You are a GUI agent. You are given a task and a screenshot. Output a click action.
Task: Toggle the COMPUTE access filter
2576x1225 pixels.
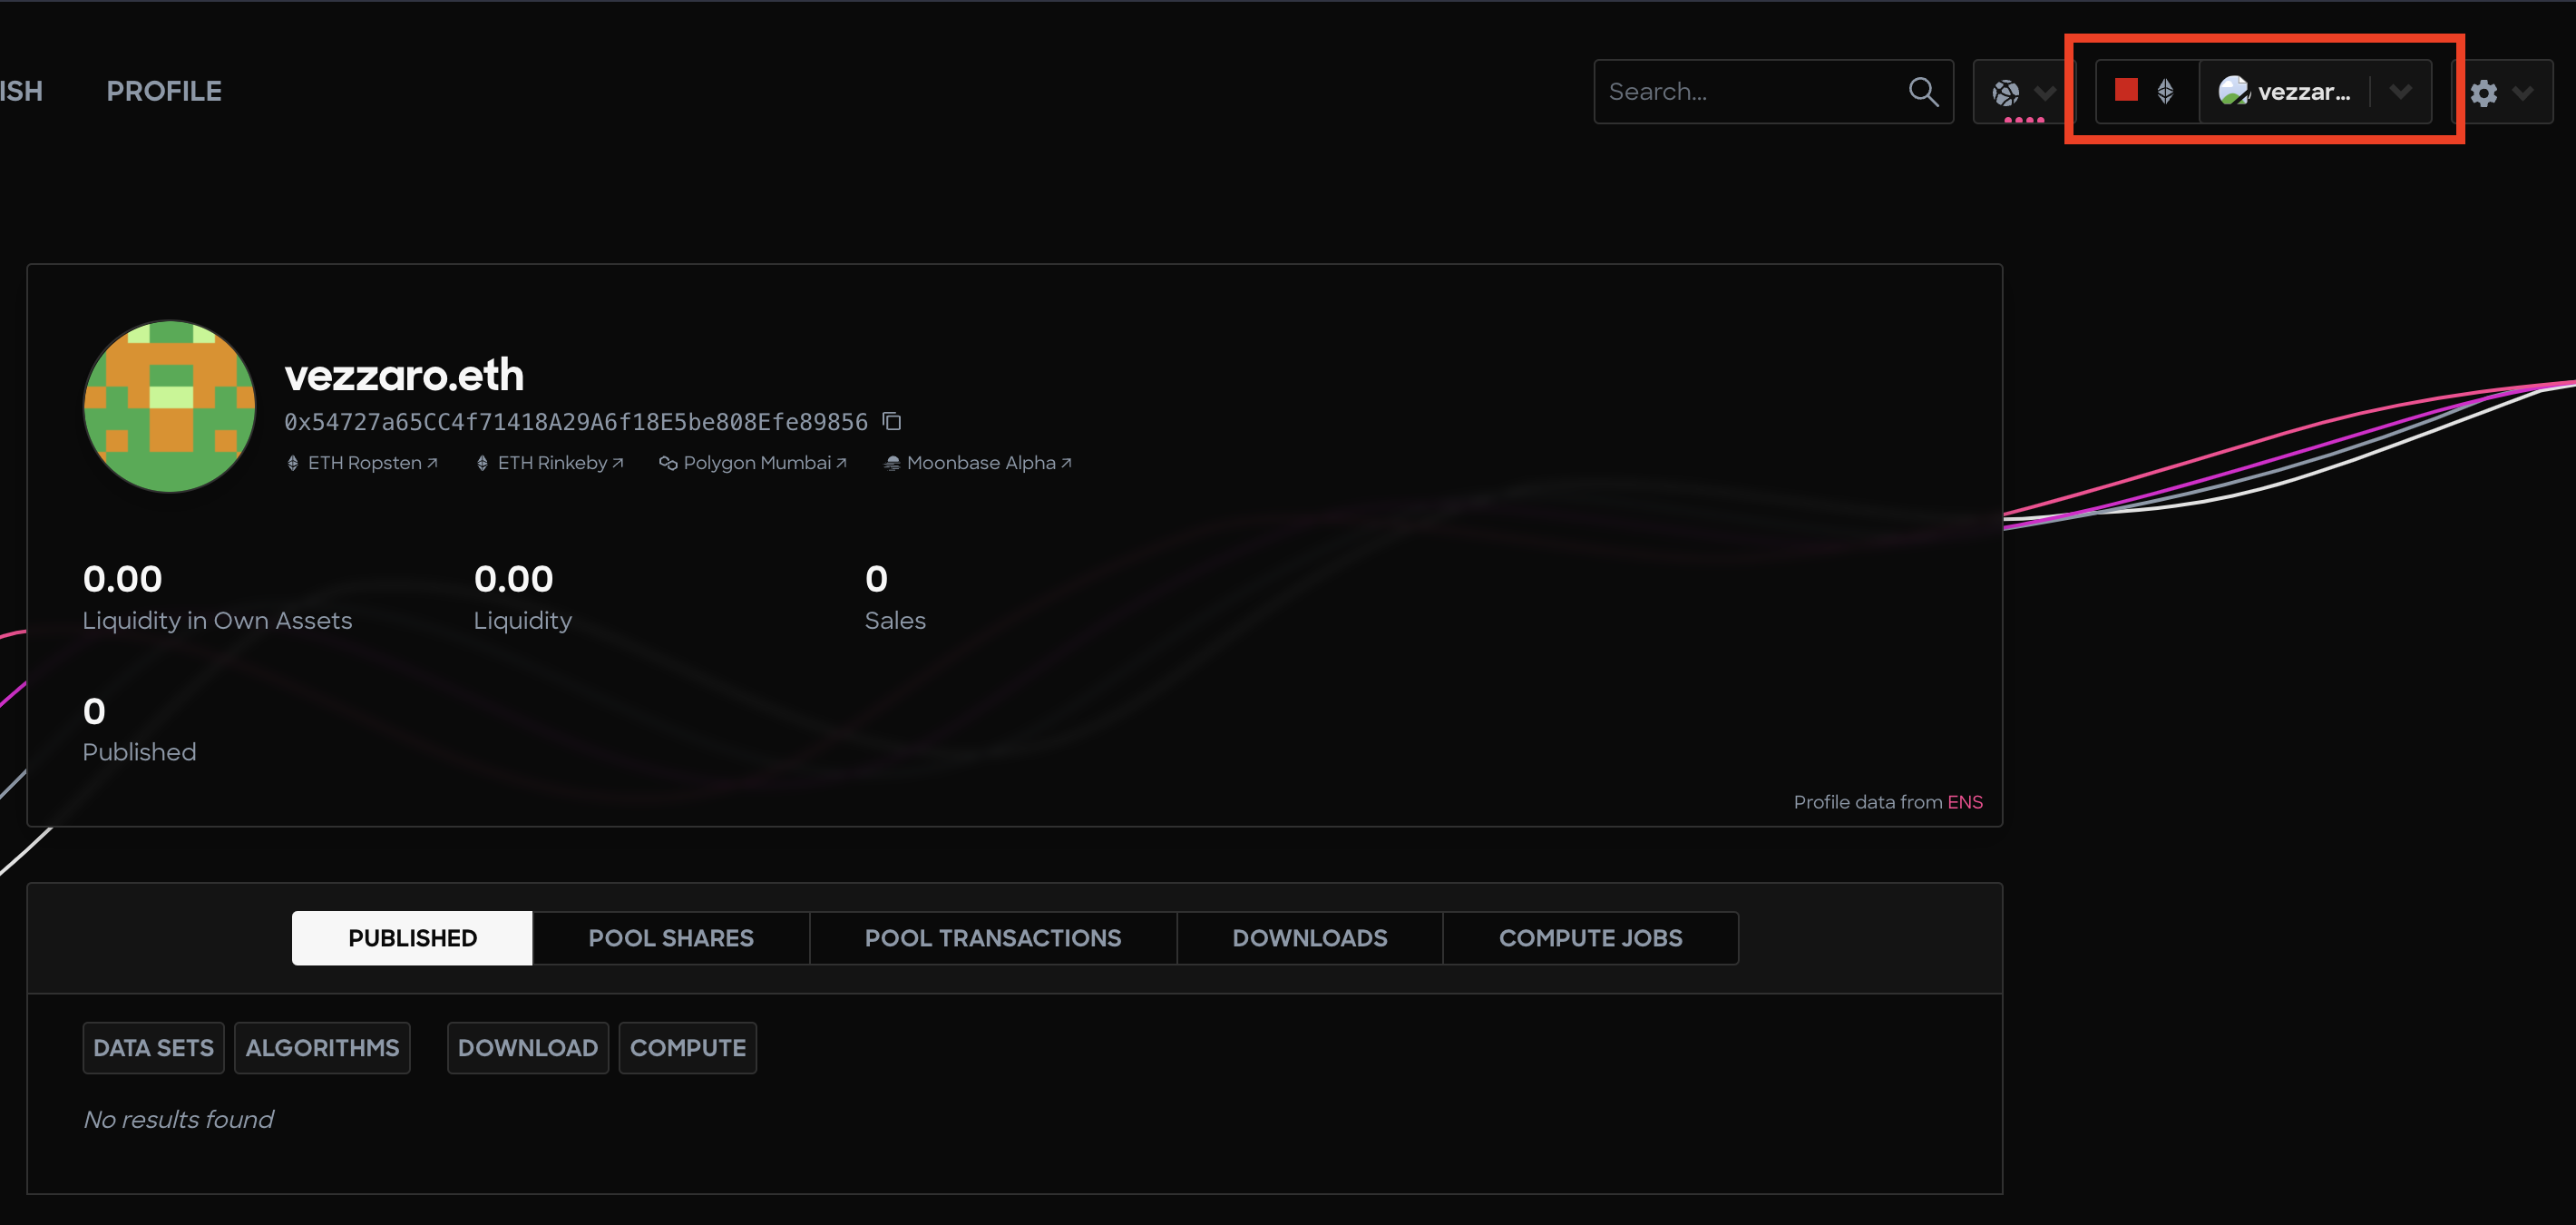[687, 1047]
